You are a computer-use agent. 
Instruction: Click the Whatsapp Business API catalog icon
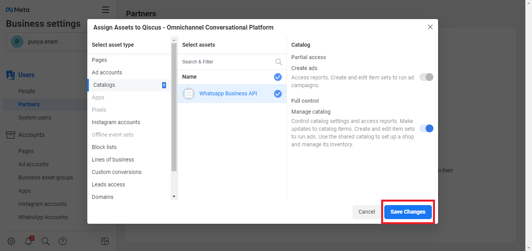coord(189,93)
